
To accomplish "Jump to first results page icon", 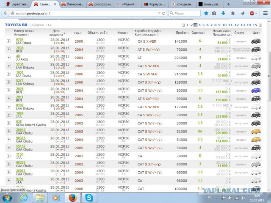I will coord(183,25).
